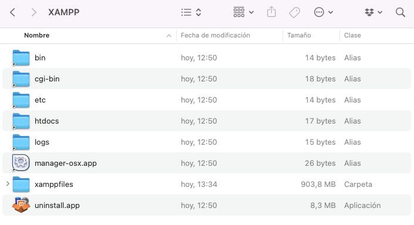
Task: Go forward with the right arrow
Action: click(x=33, y=12)
